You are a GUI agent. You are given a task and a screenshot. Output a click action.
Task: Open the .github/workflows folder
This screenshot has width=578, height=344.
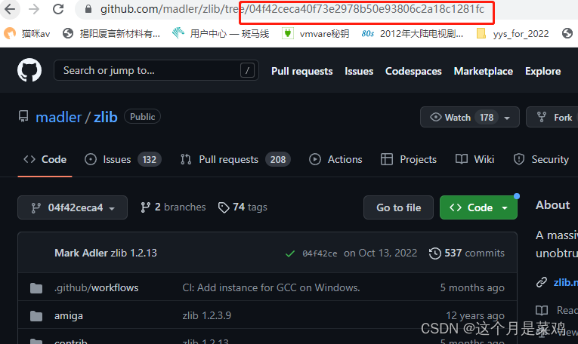click(97, 287)
